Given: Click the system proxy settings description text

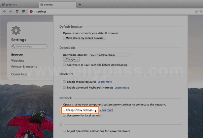Looking at the screenshot, I should pos(115,104).
